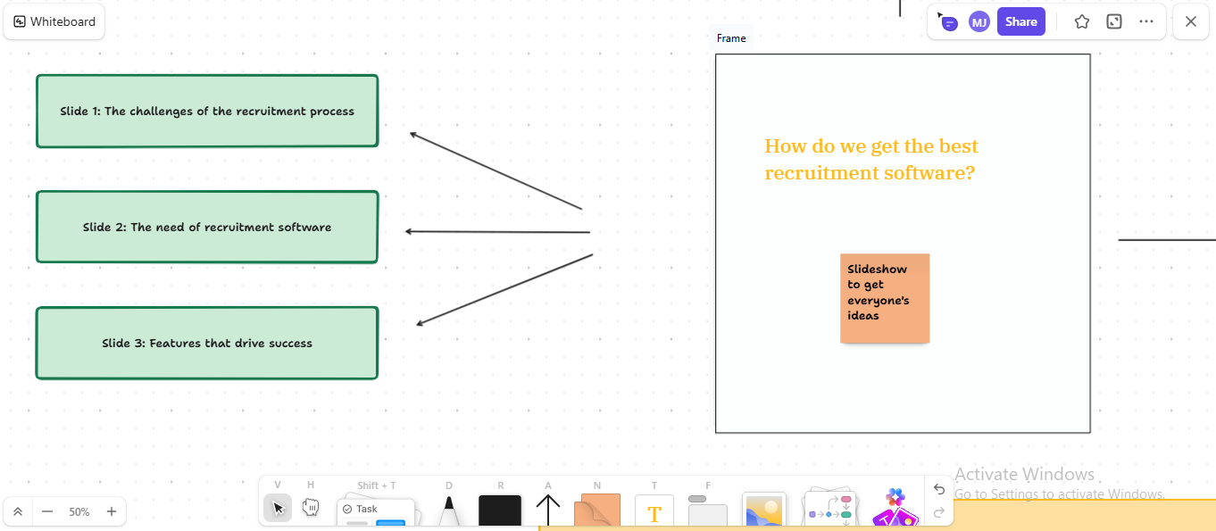The width and height of the screenshot is (1216, 531).
Task: Open the AI image generator tool
Action: tap(895, 509)
